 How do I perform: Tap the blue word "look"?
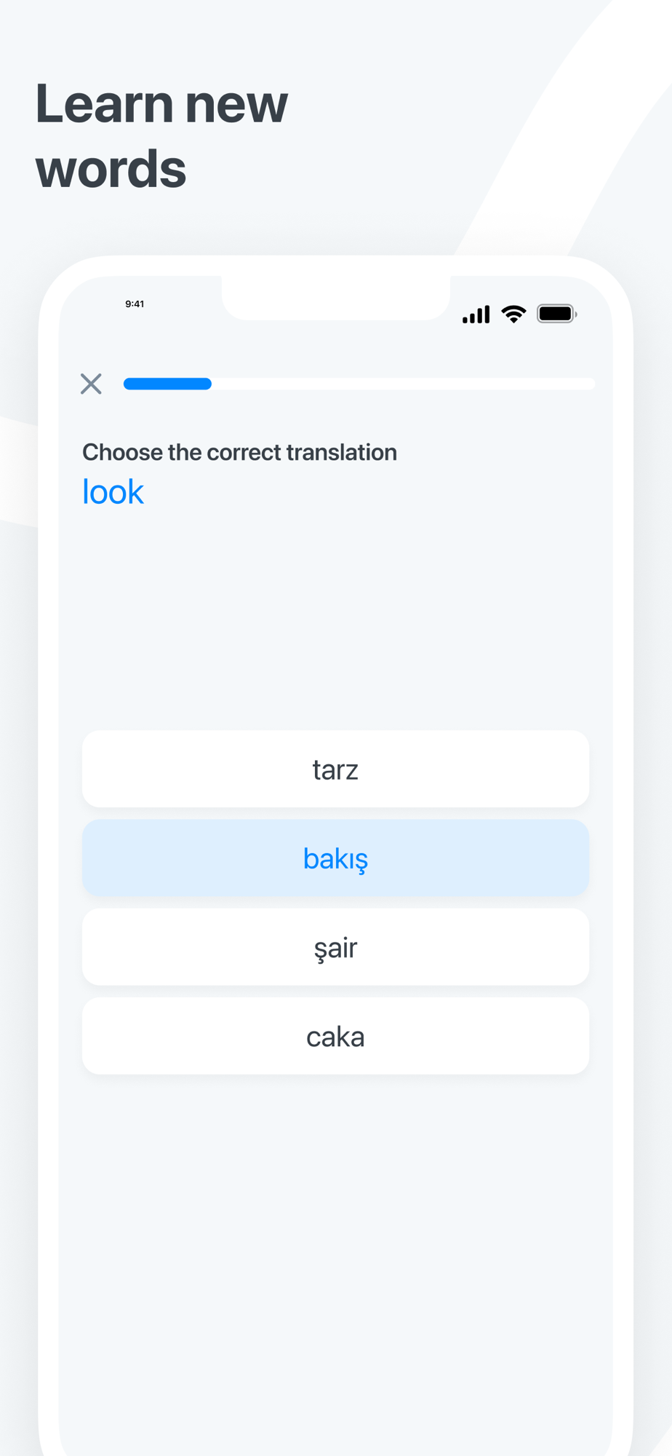[113, 492]
